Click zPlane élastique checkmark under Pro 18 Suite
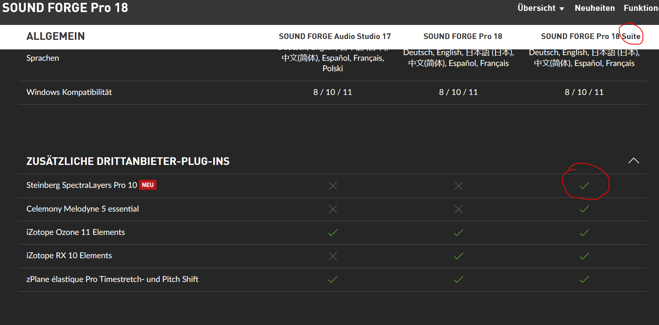Viewport: 659px width, 325px height. pos(584,279)
